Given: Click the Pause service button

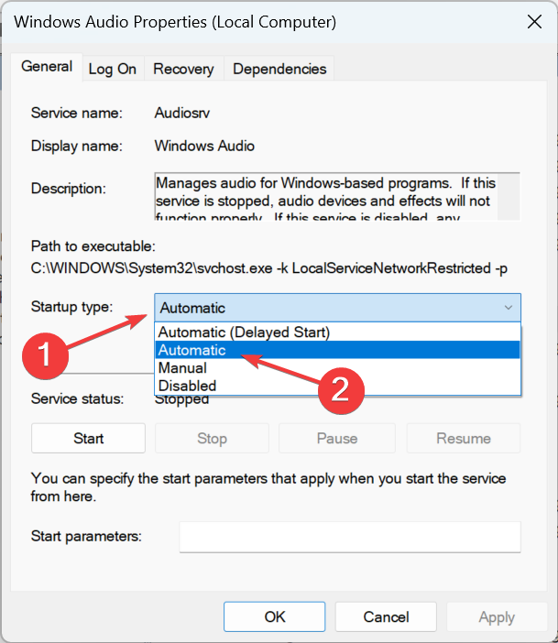Looking at the screenshot, I should (336, 439).
